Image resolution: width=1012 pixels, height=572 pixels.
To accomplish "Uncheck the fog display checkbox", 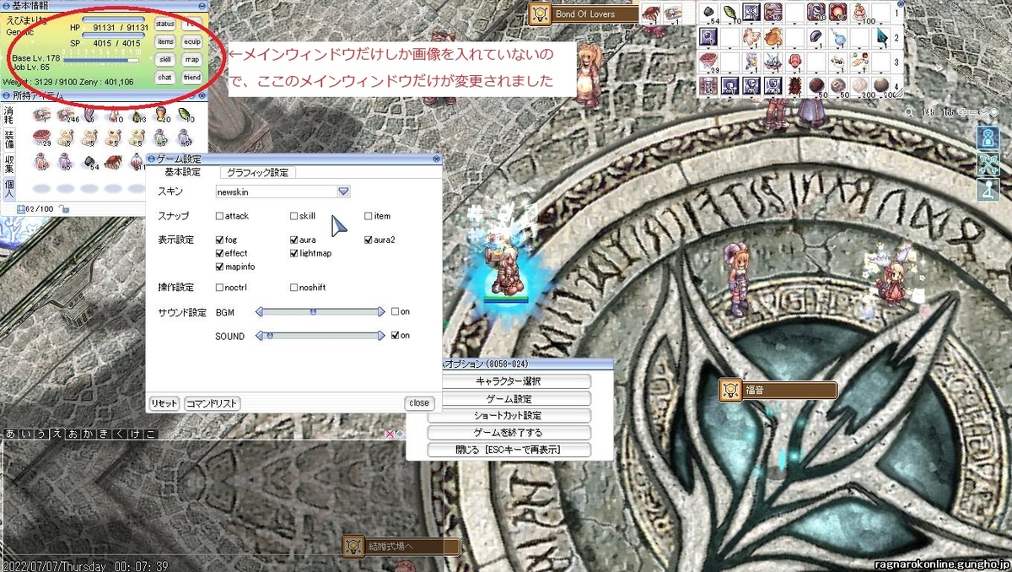I will [219, 240].
